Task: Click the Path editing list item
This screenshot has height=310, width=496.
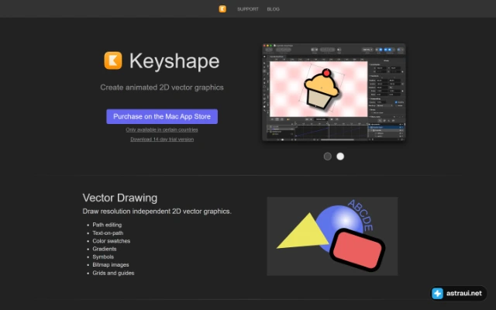Action: click(107, 225)
